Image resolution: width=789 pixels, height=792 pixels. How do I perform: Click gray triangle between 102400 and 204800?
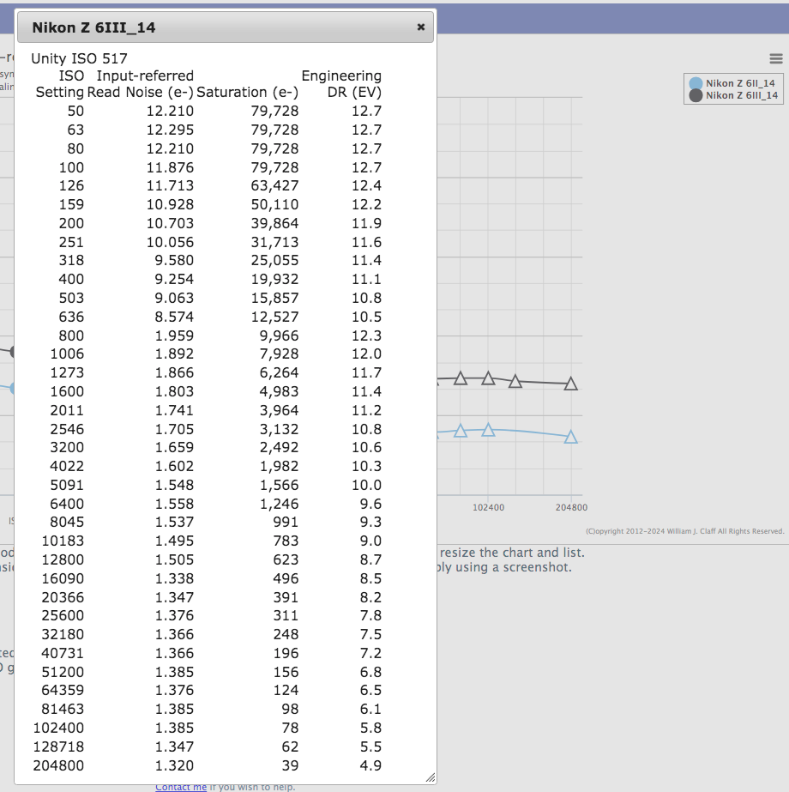coord(515,382)
